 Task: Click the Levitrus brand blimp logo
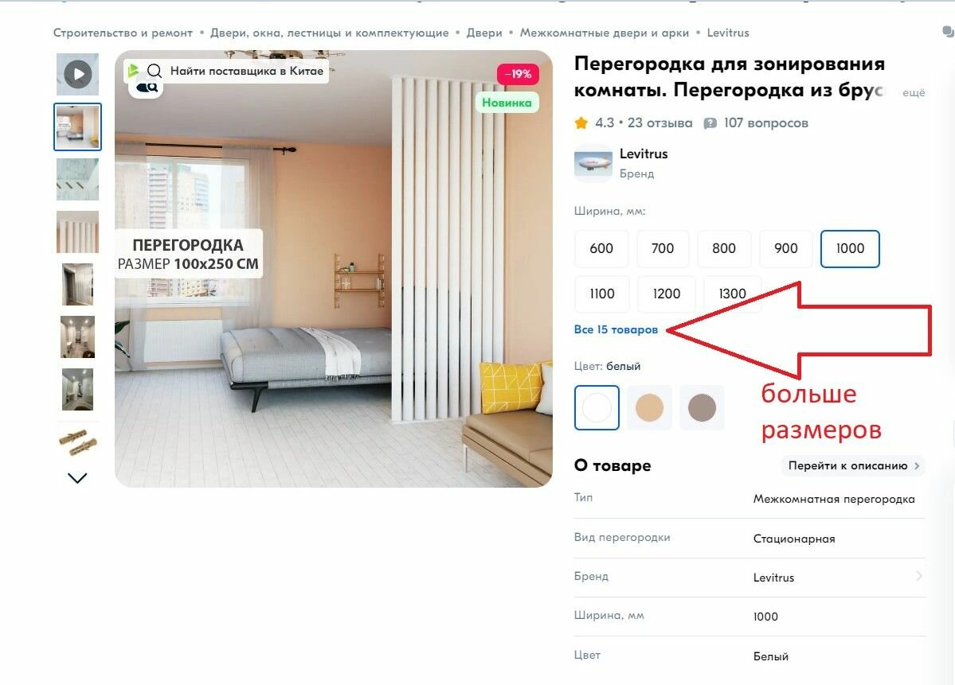coord(593,163)
